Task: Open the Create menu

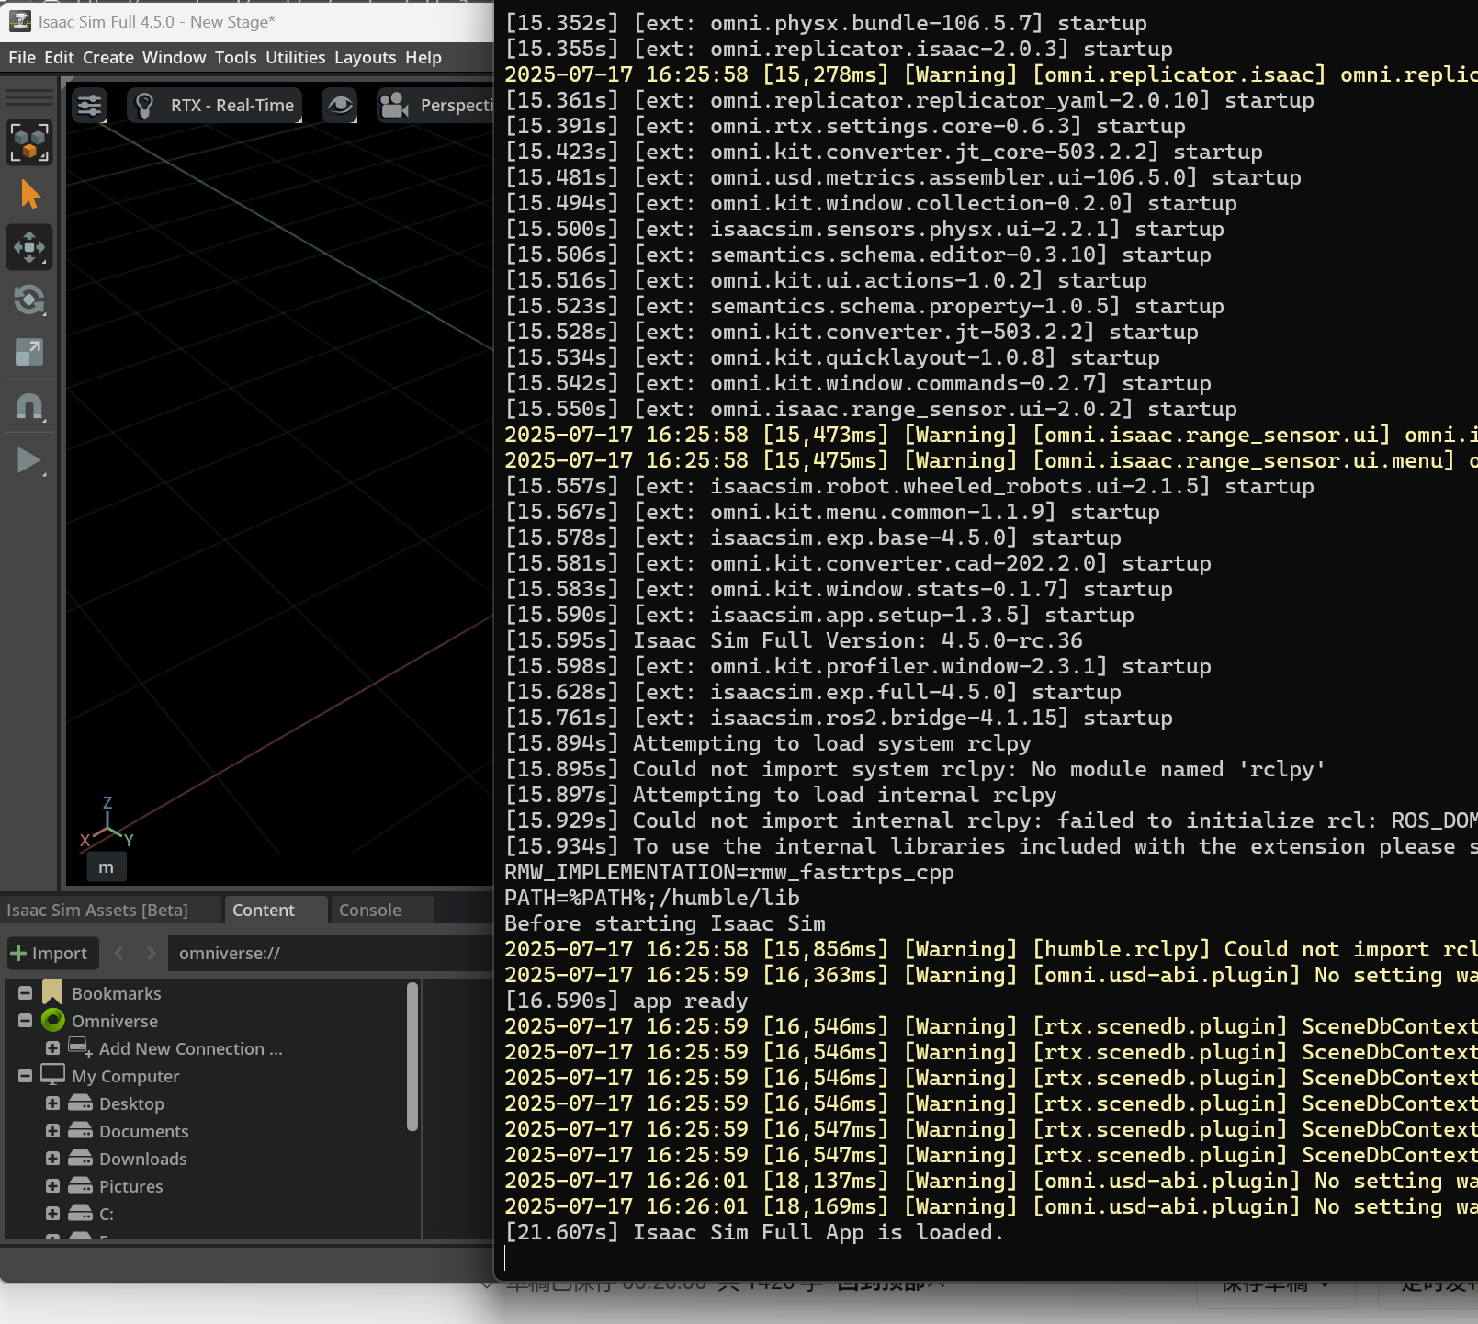Action: tap(108, 57)
